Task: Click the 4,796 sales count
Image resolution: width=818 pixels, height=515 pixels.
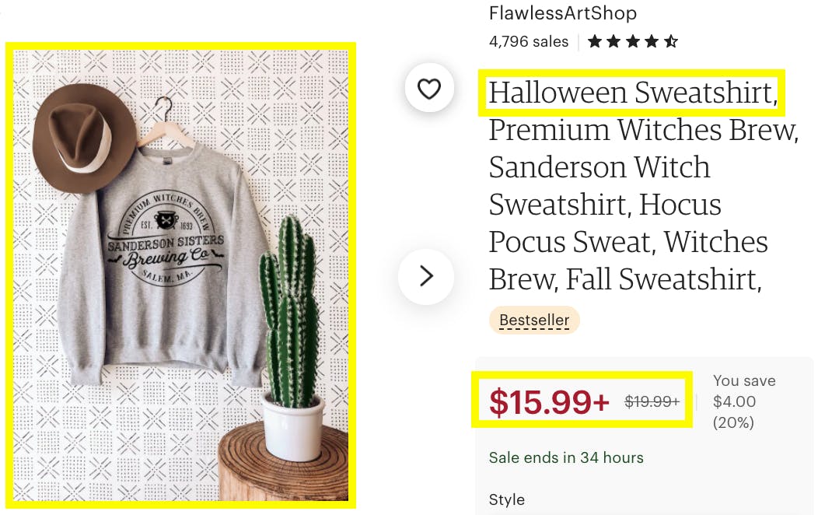Action: 529,42
